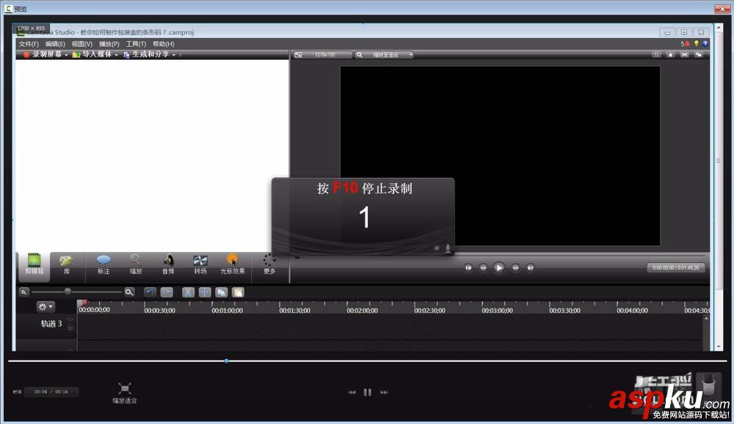Open the 播放(P) menu

109,44
